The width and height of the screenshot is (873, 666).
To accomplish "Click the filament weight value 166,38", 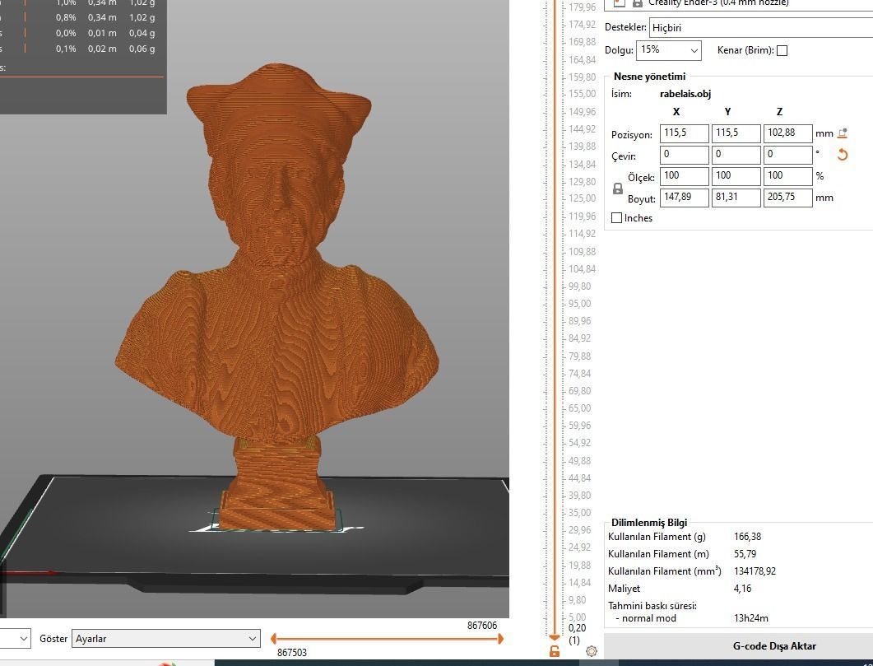I will pos(747,537).
